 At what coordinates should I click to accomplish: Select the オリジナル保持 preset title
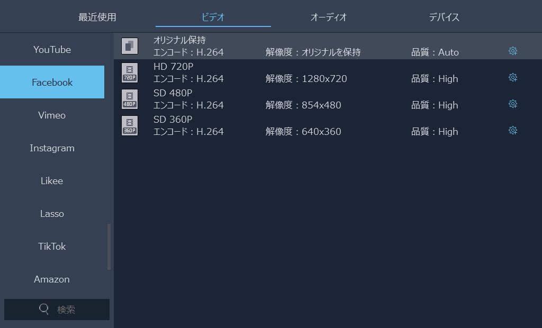[x=180, y=40]
